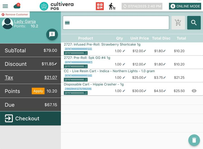Open the Tax breakdown link

pyautogui.click(x=9, y=78)
